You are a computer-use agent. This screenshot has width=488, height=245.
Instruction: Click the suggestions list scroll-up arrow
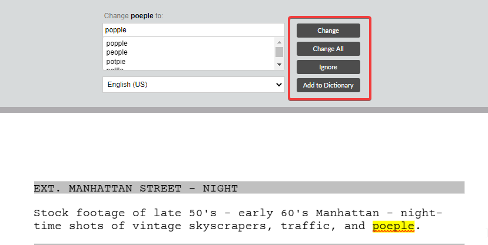[279, 42]
